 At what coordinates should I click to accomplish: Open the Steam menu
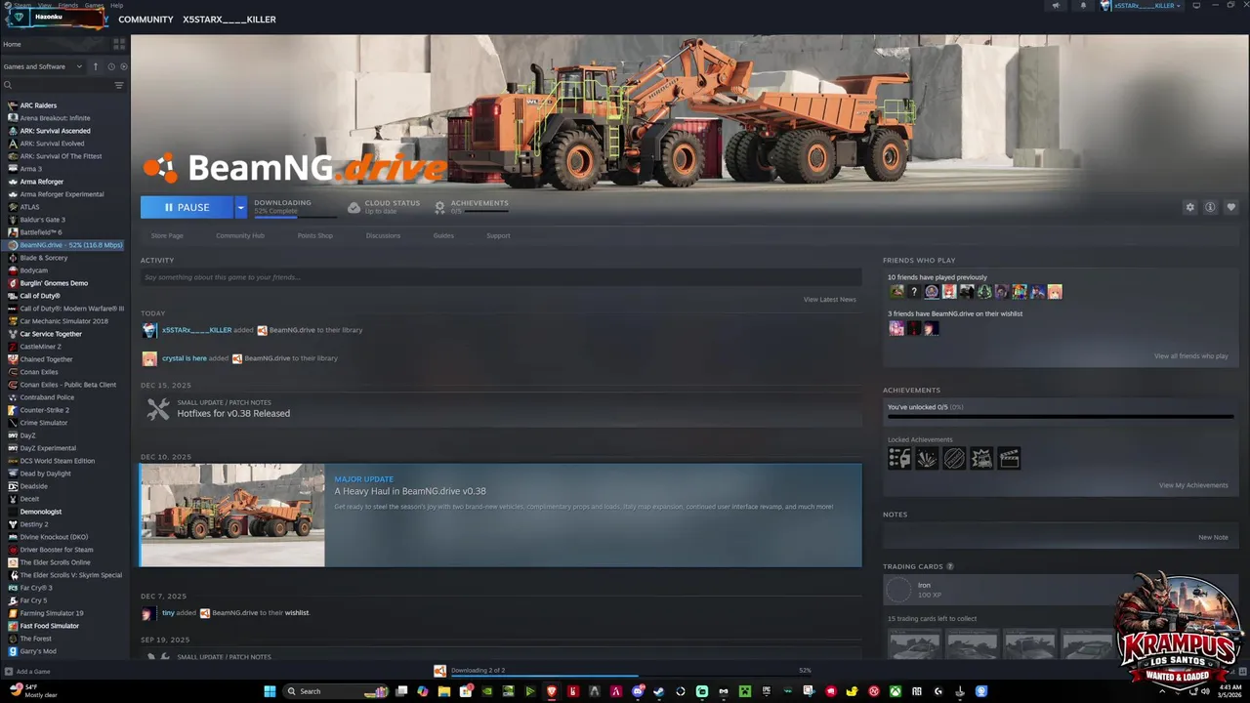pyautogui.click(x=21, y=5)
